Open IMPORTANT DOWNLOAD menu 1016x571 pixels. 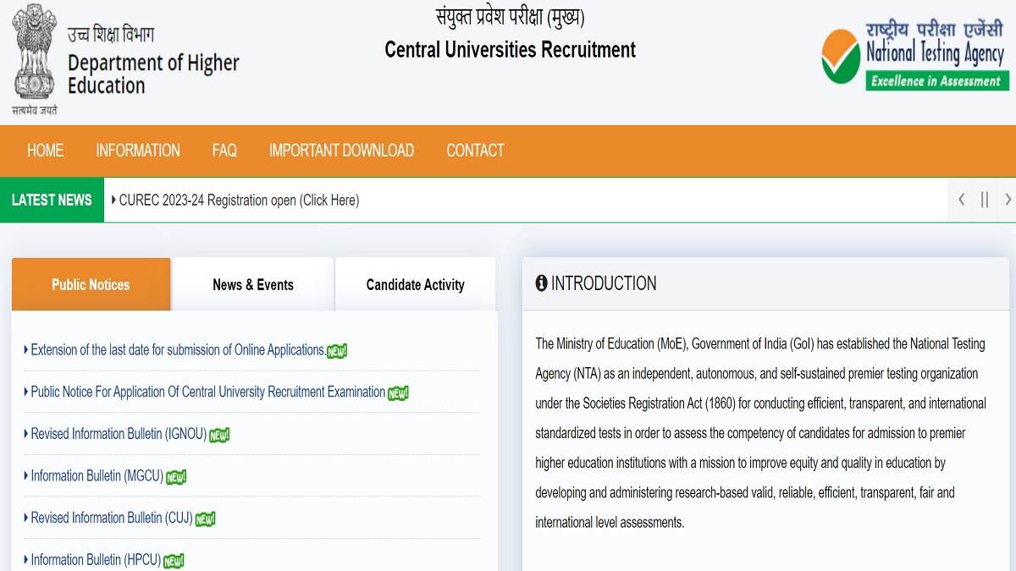point(341,151)
